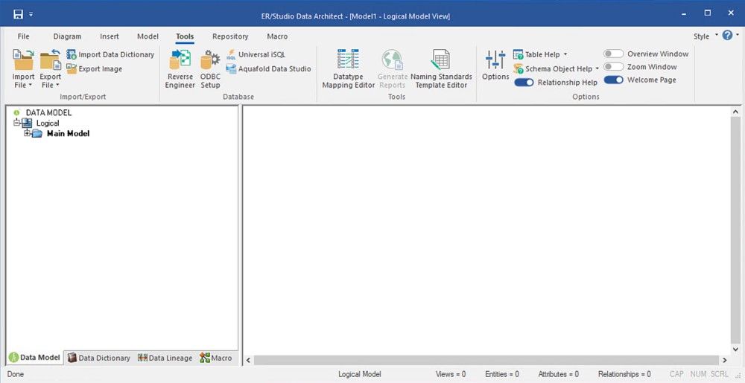The image size is (745, 383).
Task: Launch Reverse Engineer wizard
Action: coord(180,68)
